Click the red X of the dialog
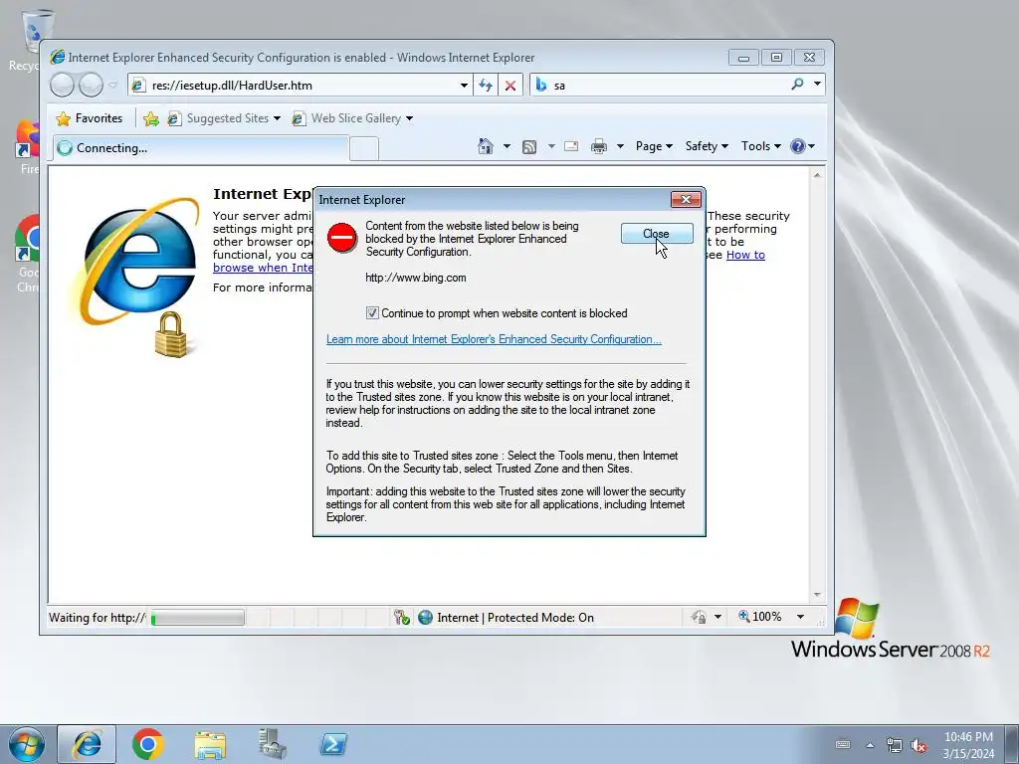This screenshot has height=764, width=1019. coord(686,199)
